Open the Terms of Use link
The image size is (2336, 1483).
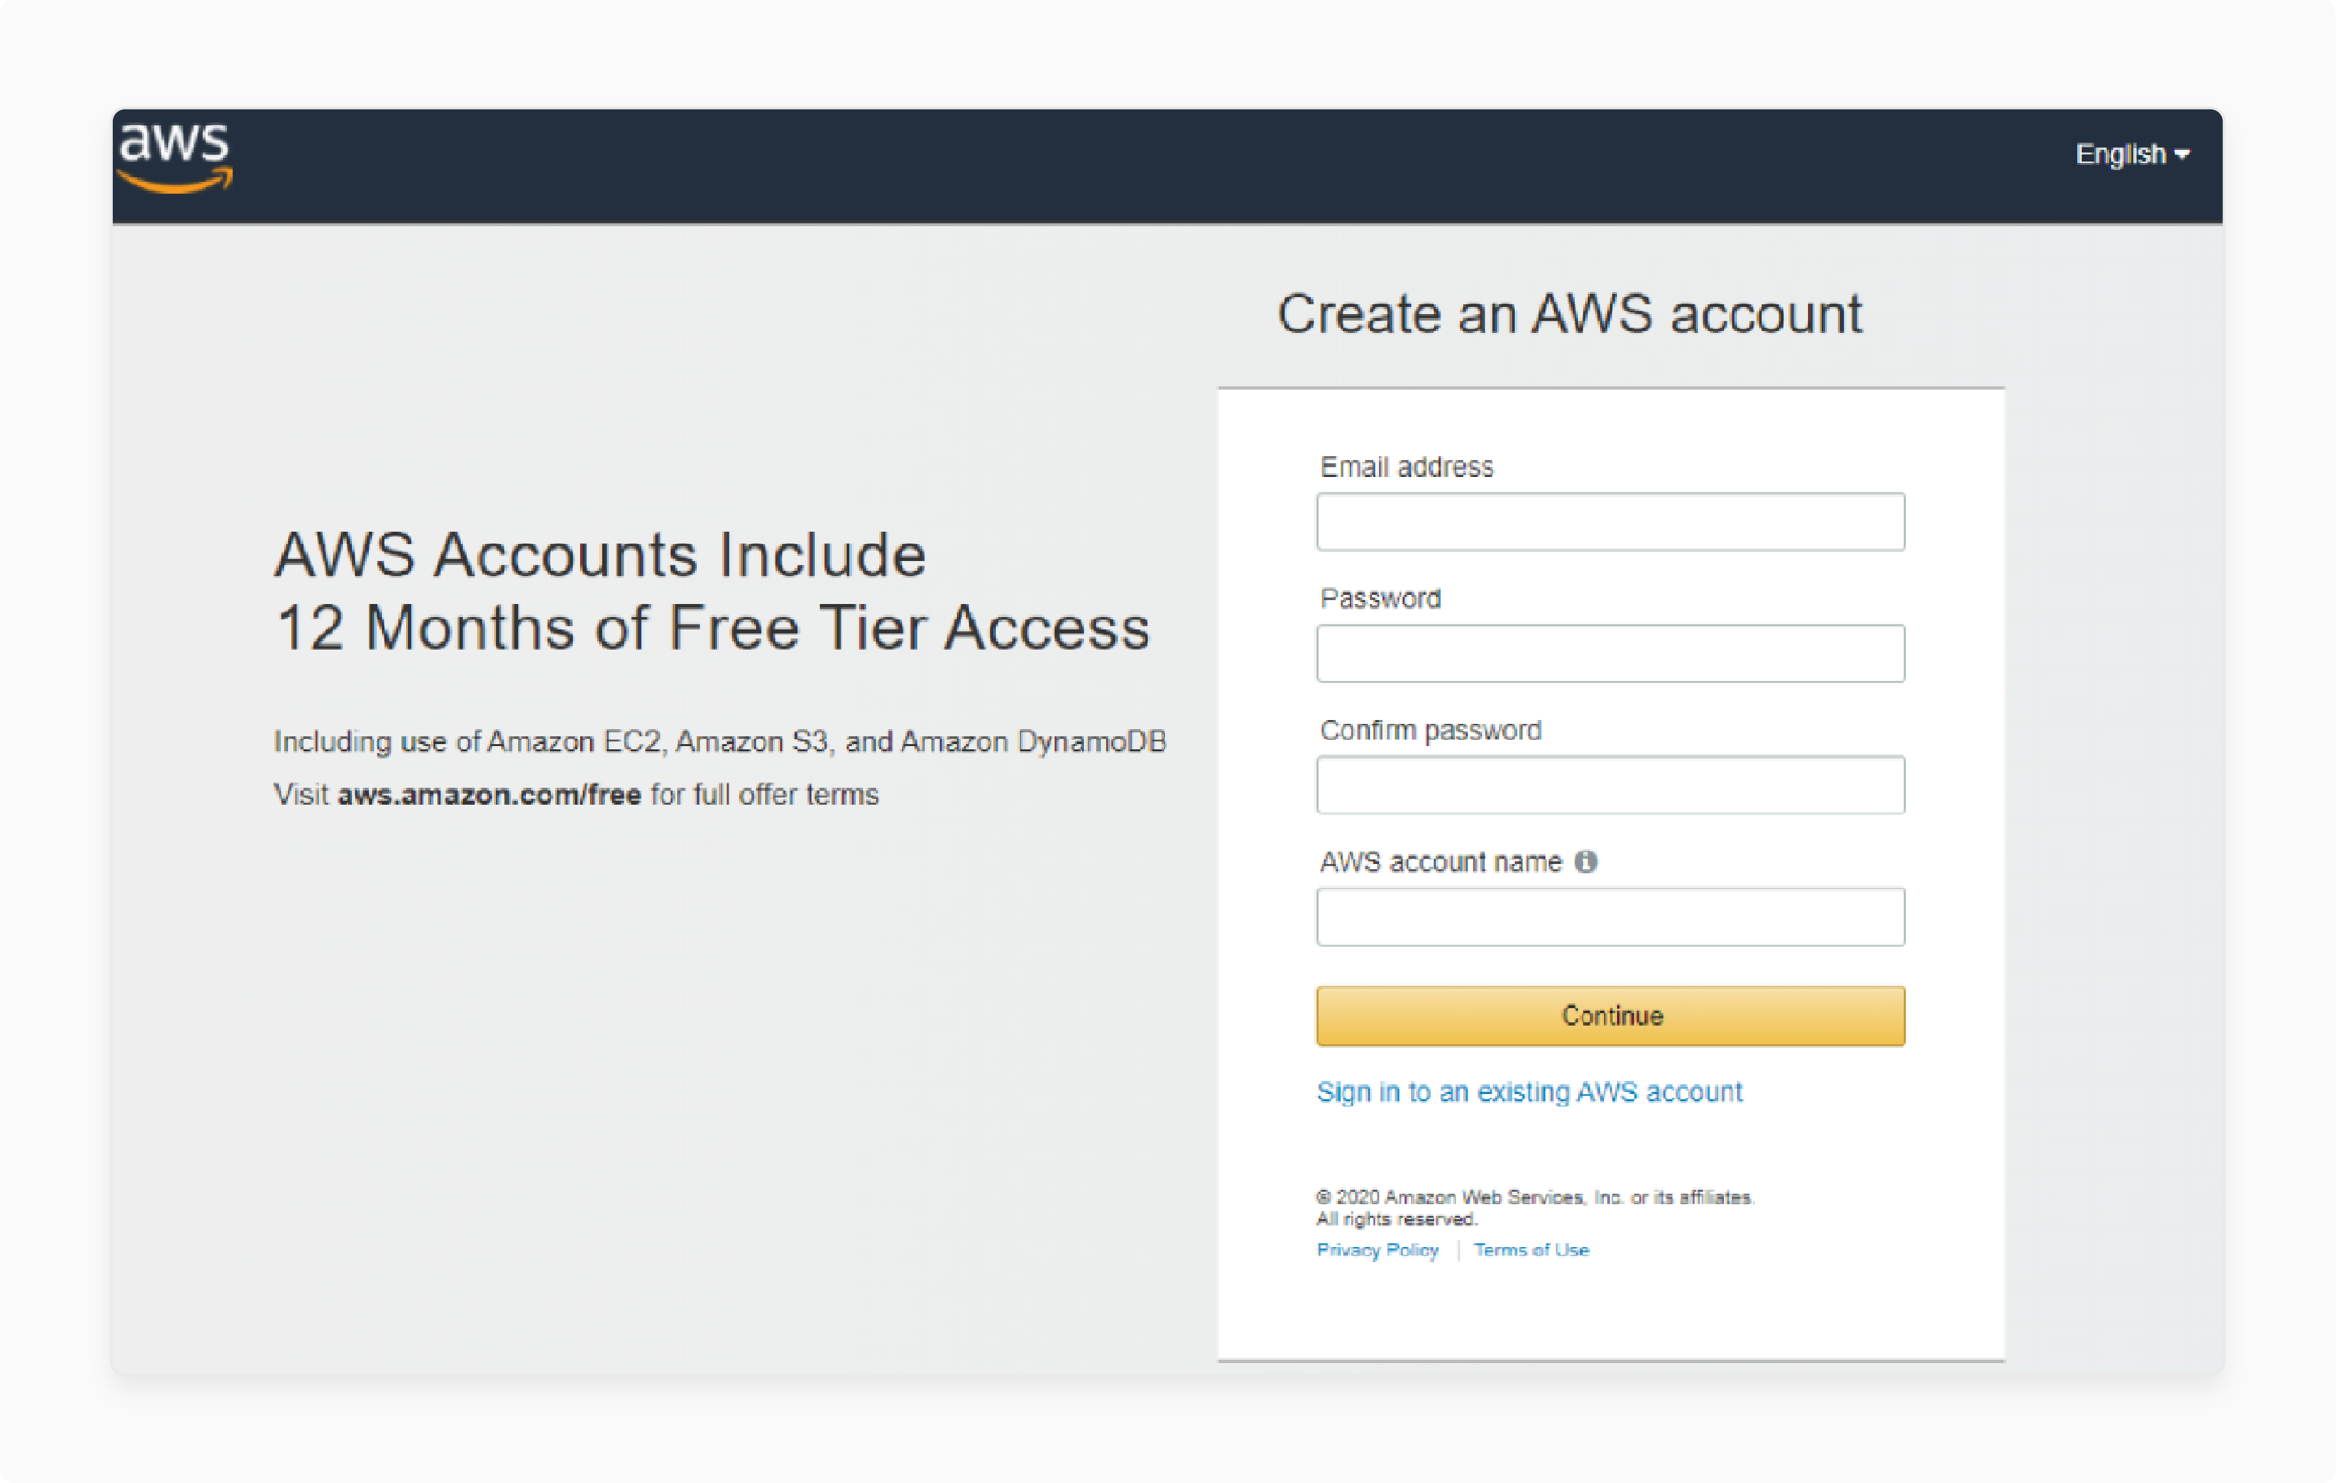coord(1532,1250)
